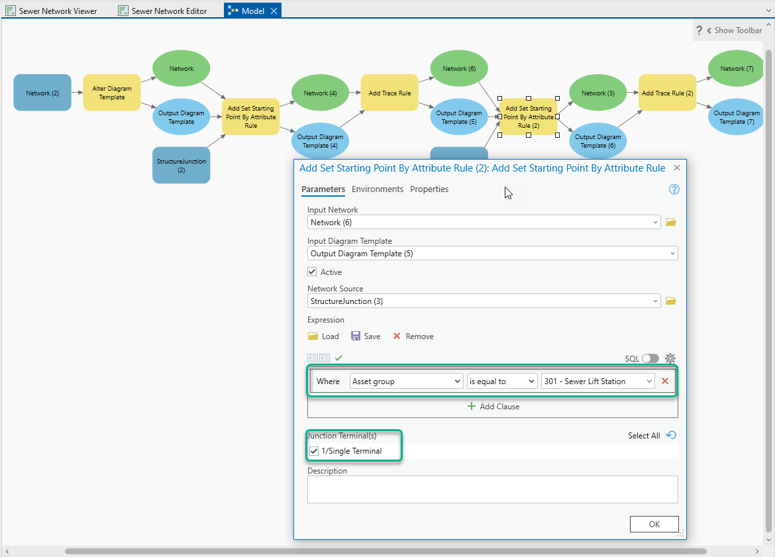Open the Input Network dropdown

[654, 222]
